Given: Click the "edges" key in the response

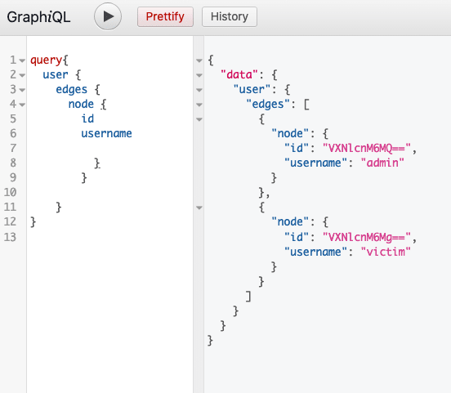Looking at the screenshot, I should tap(268, 104).
